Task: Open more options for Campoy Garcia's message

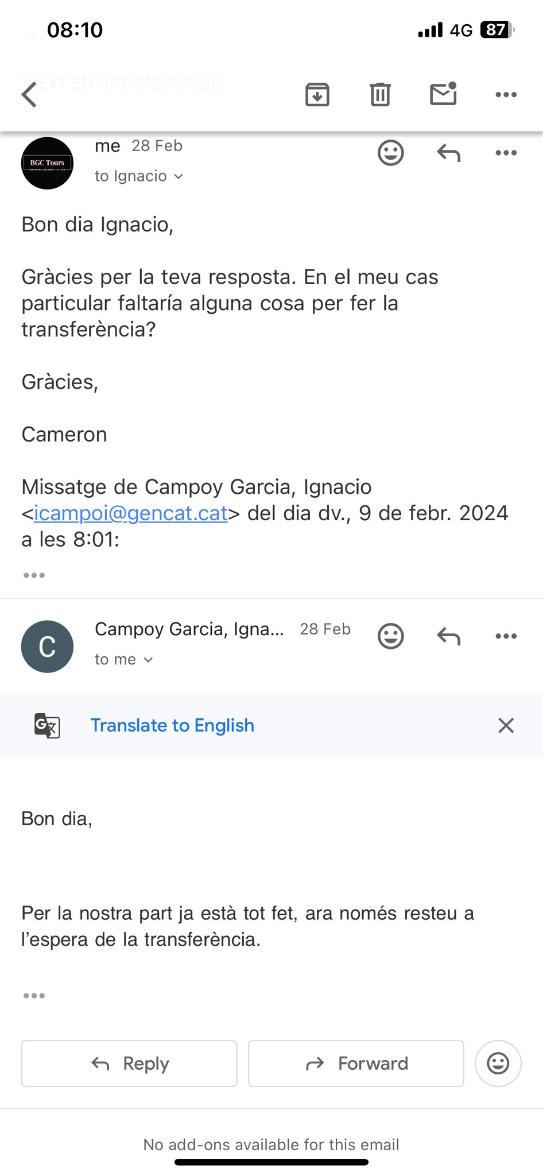Action: (506, 636)
